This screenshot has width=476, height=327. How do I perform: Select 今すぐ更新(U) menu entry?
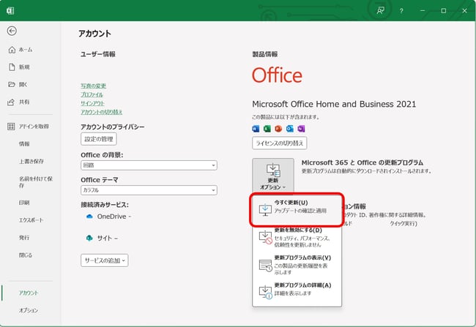tap(297, 210)
